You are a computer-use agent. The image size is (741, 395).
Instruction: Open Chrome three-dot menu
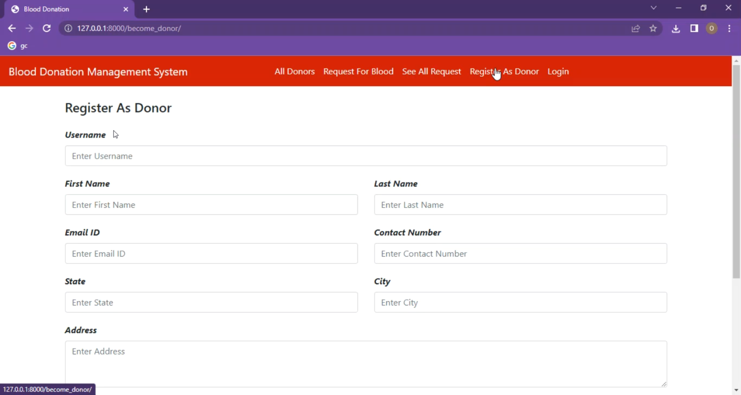coord(729,29)
